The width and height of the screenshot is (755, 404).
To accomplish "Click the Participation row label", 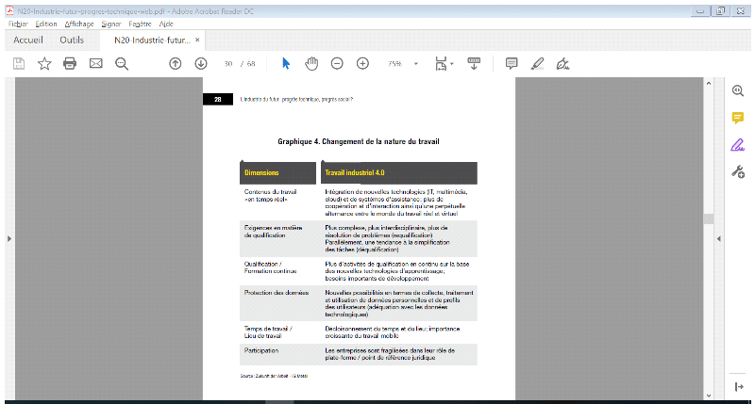I will coord(261,350).
